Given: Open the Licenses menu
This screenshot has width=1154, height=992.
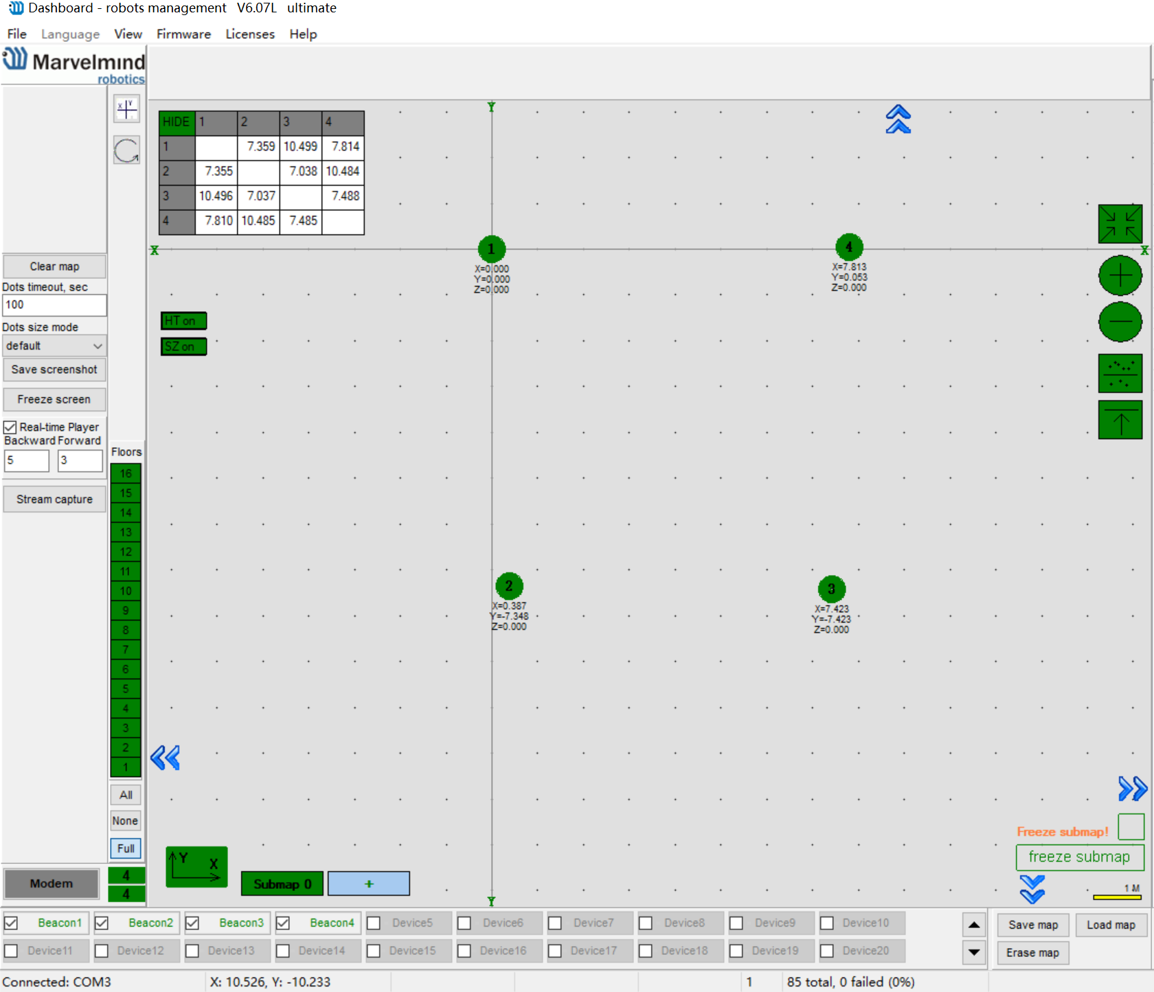Looking at the screenshot, I should point(249,34).
